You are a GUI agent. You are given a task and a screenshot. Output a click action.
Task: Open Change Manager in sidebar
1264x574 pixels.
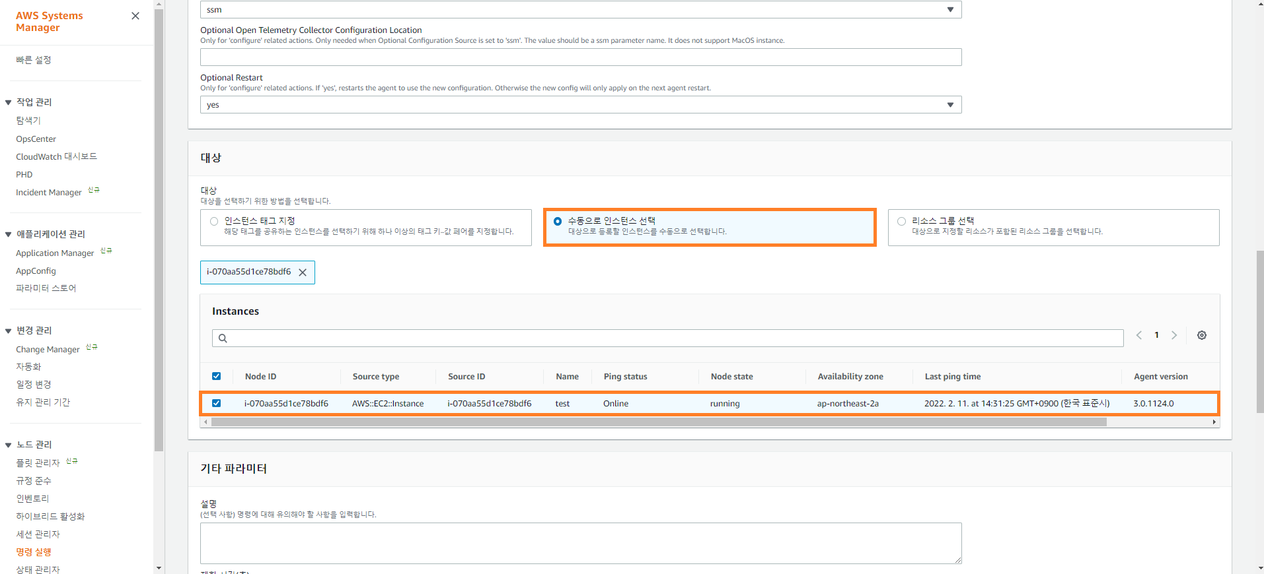[48, 350]
